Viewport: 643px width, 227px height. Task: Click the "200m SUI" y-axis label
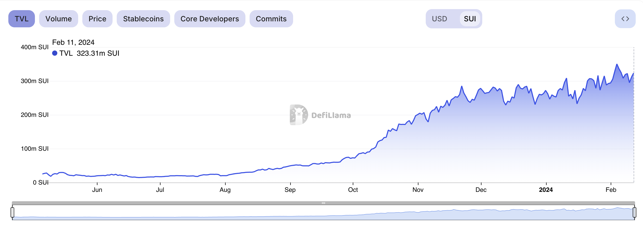35,115
